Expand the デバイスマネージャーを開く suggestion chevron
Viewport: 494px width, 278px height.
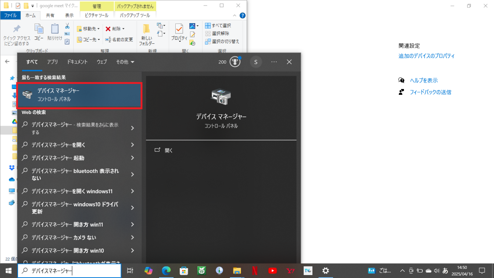[x=132, y=145]
